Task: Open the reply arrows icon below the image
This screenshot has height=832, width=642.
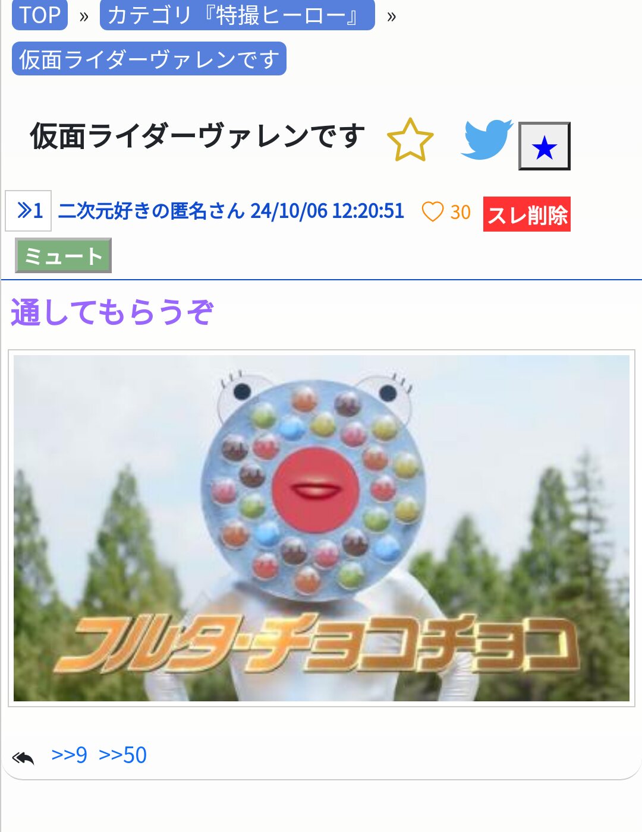Action: point(23,758)
